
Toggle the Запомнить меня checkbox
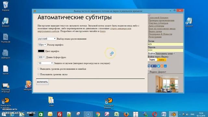pos(174,53)
